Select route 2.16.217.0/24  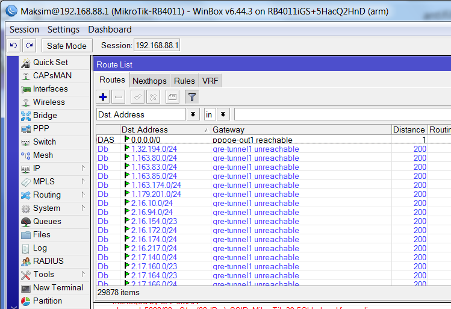pyautogui.click(x=273, y=248)
